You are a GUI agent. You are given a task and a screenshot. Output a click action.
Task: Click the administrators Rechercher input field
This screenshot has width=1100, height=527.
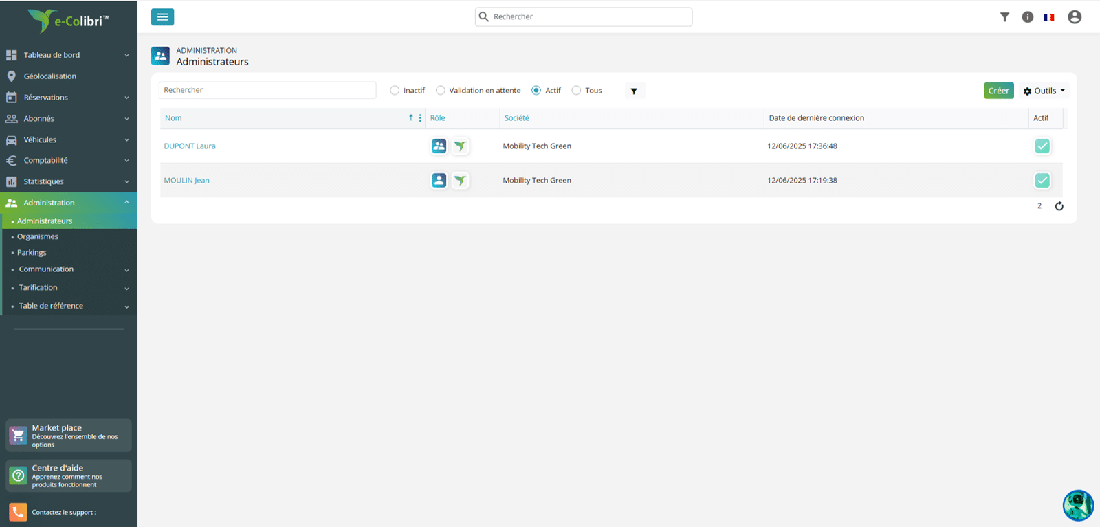(x=267, y=90)
